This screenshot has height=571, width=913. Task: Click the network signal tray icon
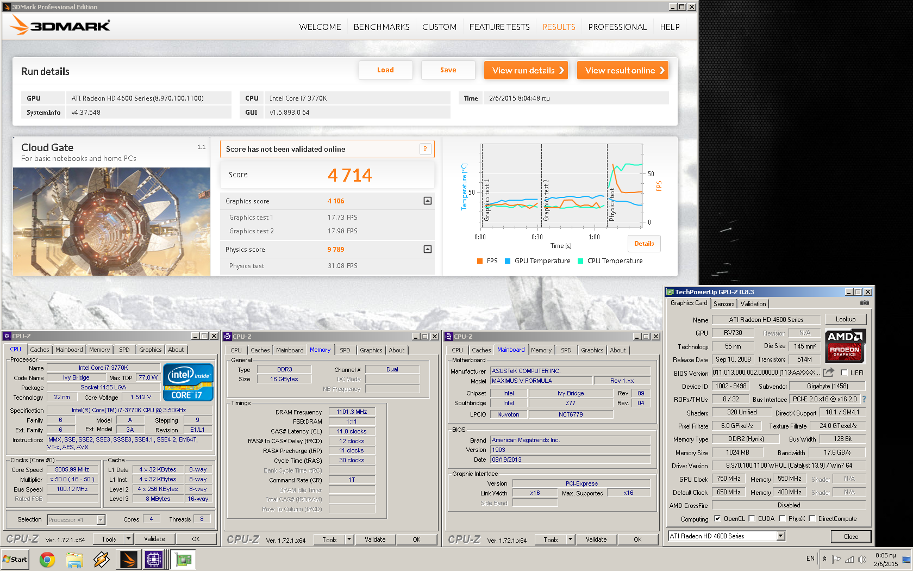849,559
